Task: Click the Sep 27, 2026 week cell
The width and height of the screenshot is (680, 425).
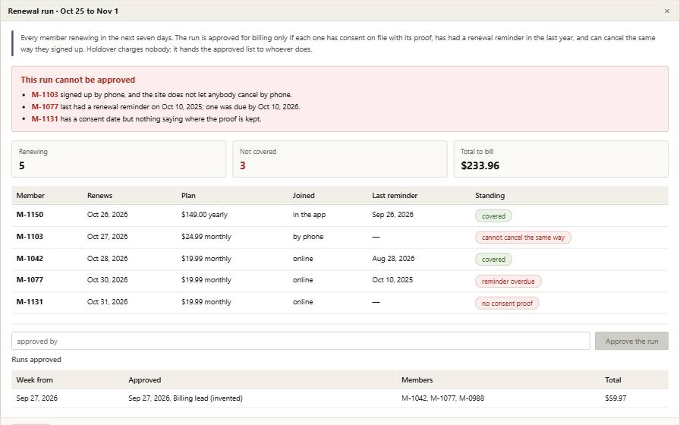Action: coord(37,398)
